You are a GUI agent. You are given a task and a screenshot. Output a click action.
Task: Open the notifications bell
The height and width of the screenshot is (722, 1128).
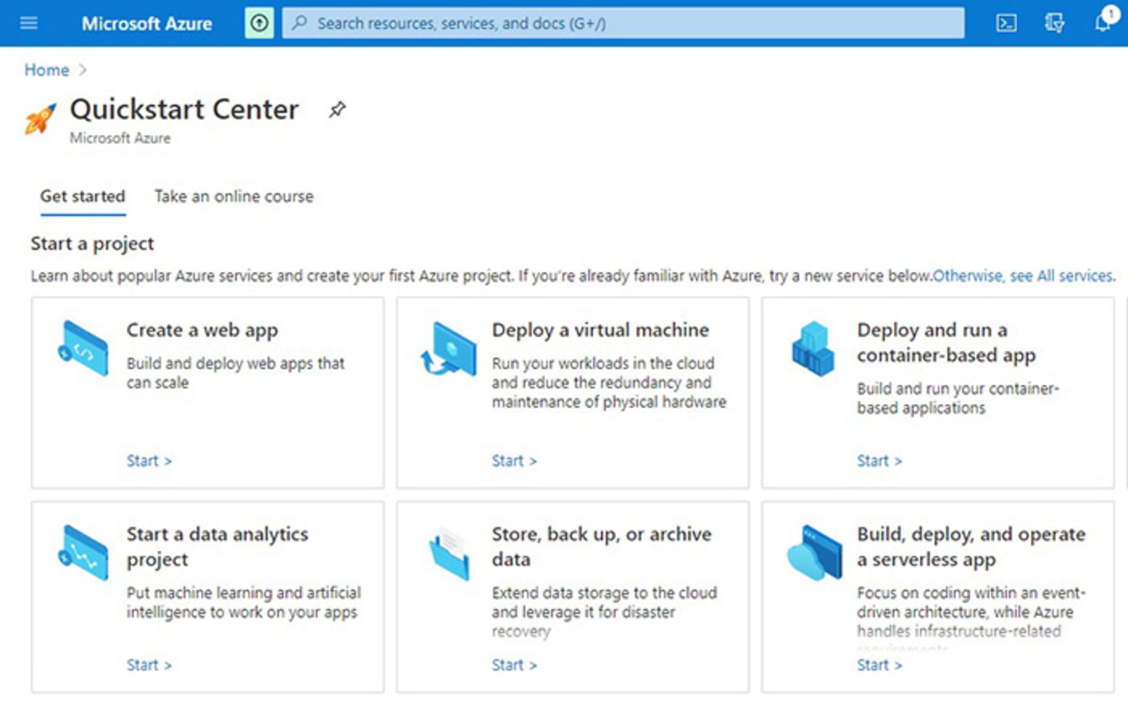[x=1103, y=23]
